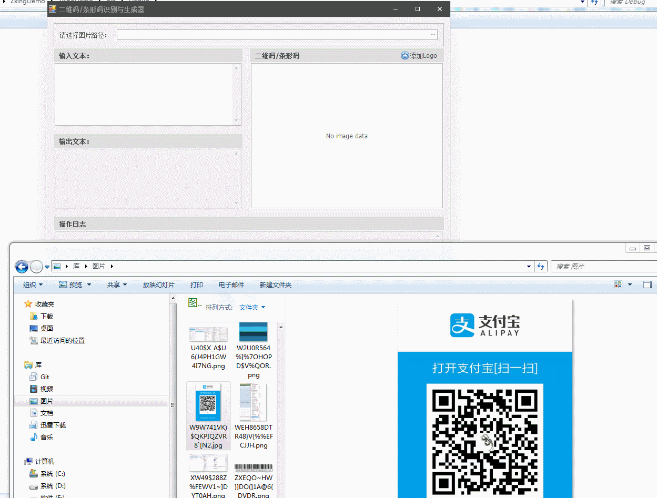Screen dimensions: 657x498
Task: Click thumbnail of WEH8658DTR48 png file
Action: pyautogui.click(x=253, y=402)
